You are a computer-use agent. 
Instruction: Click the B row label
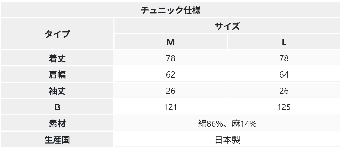coord(57,107)
